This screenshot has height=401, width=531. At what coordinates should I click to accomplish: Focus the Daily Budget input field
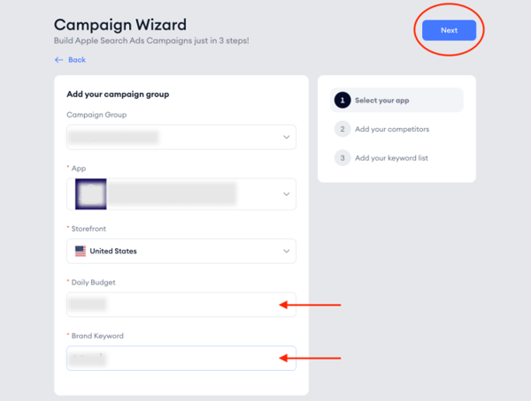tap(181, 305)
